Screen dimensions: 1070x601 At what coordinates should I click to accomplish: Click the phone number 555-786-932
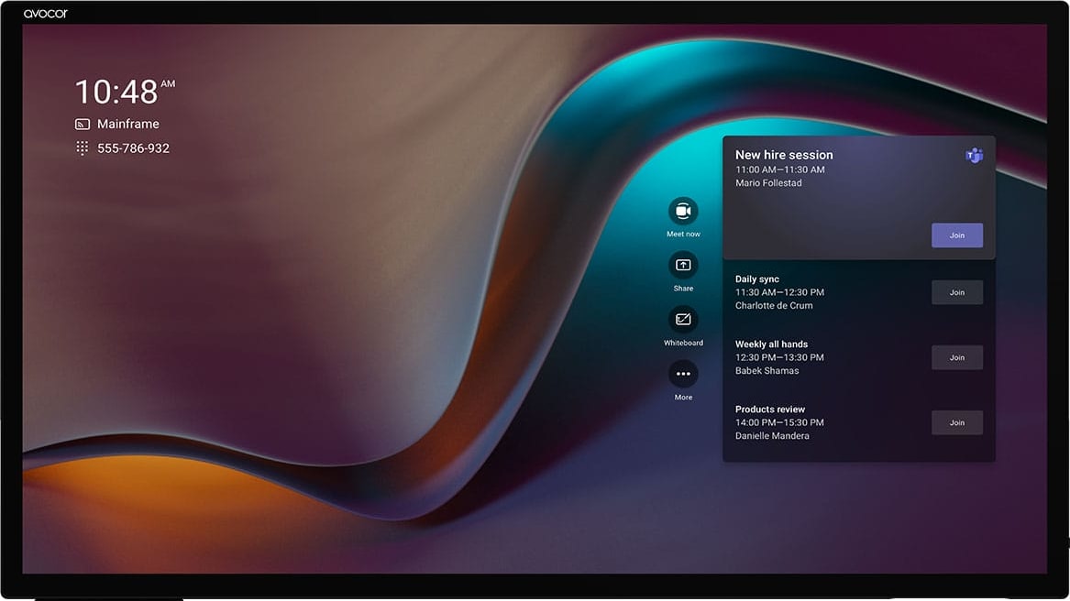click(x=133, y=148)
